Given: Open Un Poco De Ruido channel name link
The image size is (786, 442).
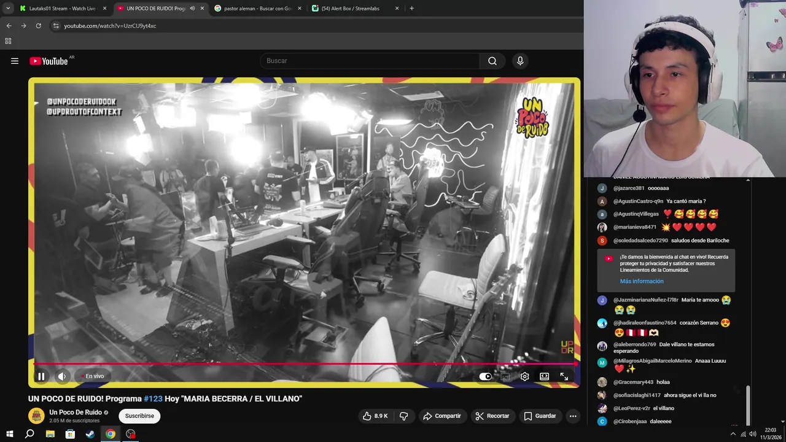Looking at the screenshot, I should tap(76, 413).
